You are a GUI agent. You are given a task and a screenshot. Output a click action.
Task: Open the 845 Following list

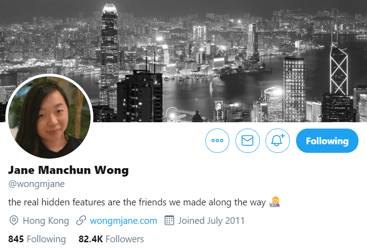click(37, 239)
